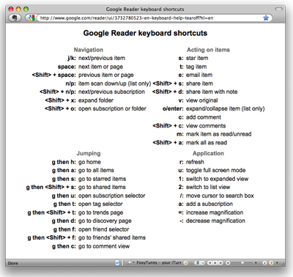Click the 'mark all as read' text
This screenshot has height=277, width=293.
point(207,143)
